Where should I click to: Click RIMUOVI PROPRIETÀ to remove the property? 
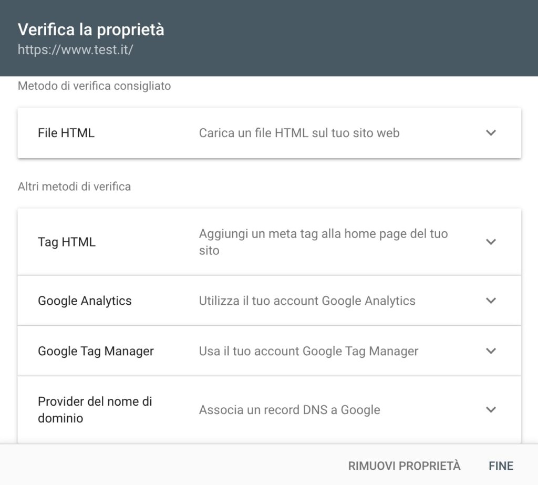(x=403, y=466)
